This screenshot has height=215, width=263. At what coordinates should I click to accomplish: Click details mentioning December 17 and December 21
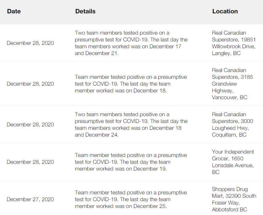131,43
